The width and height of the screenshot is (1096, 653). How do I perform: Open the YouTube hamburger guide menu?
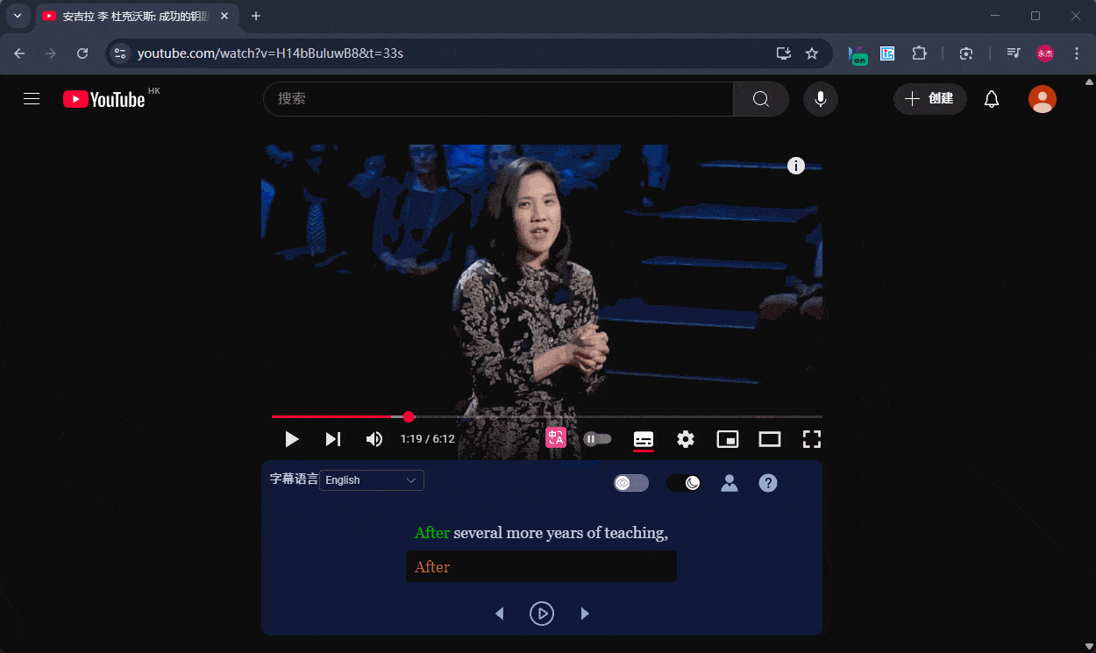[x=32, y=99]
